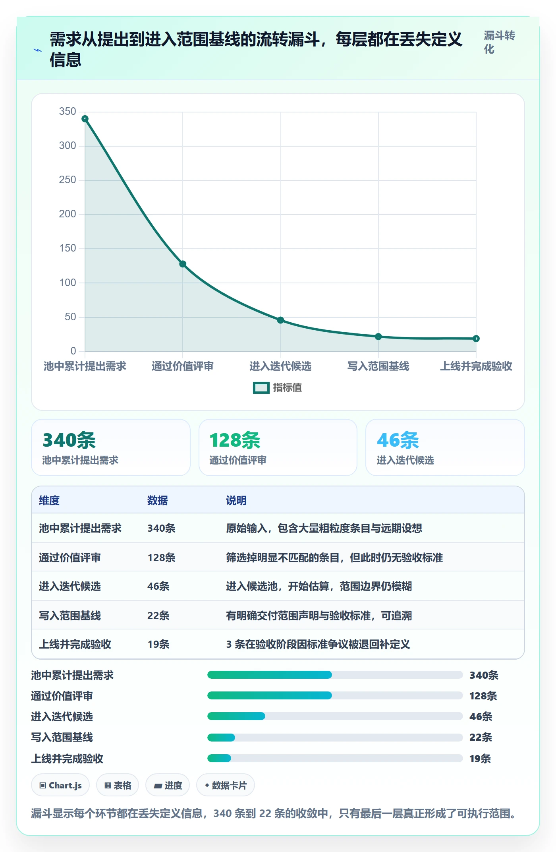Click text 3 条在验收阶段因标准争议被退回补定义
This screenshot has height=852, width=556.
click(318, 644)
